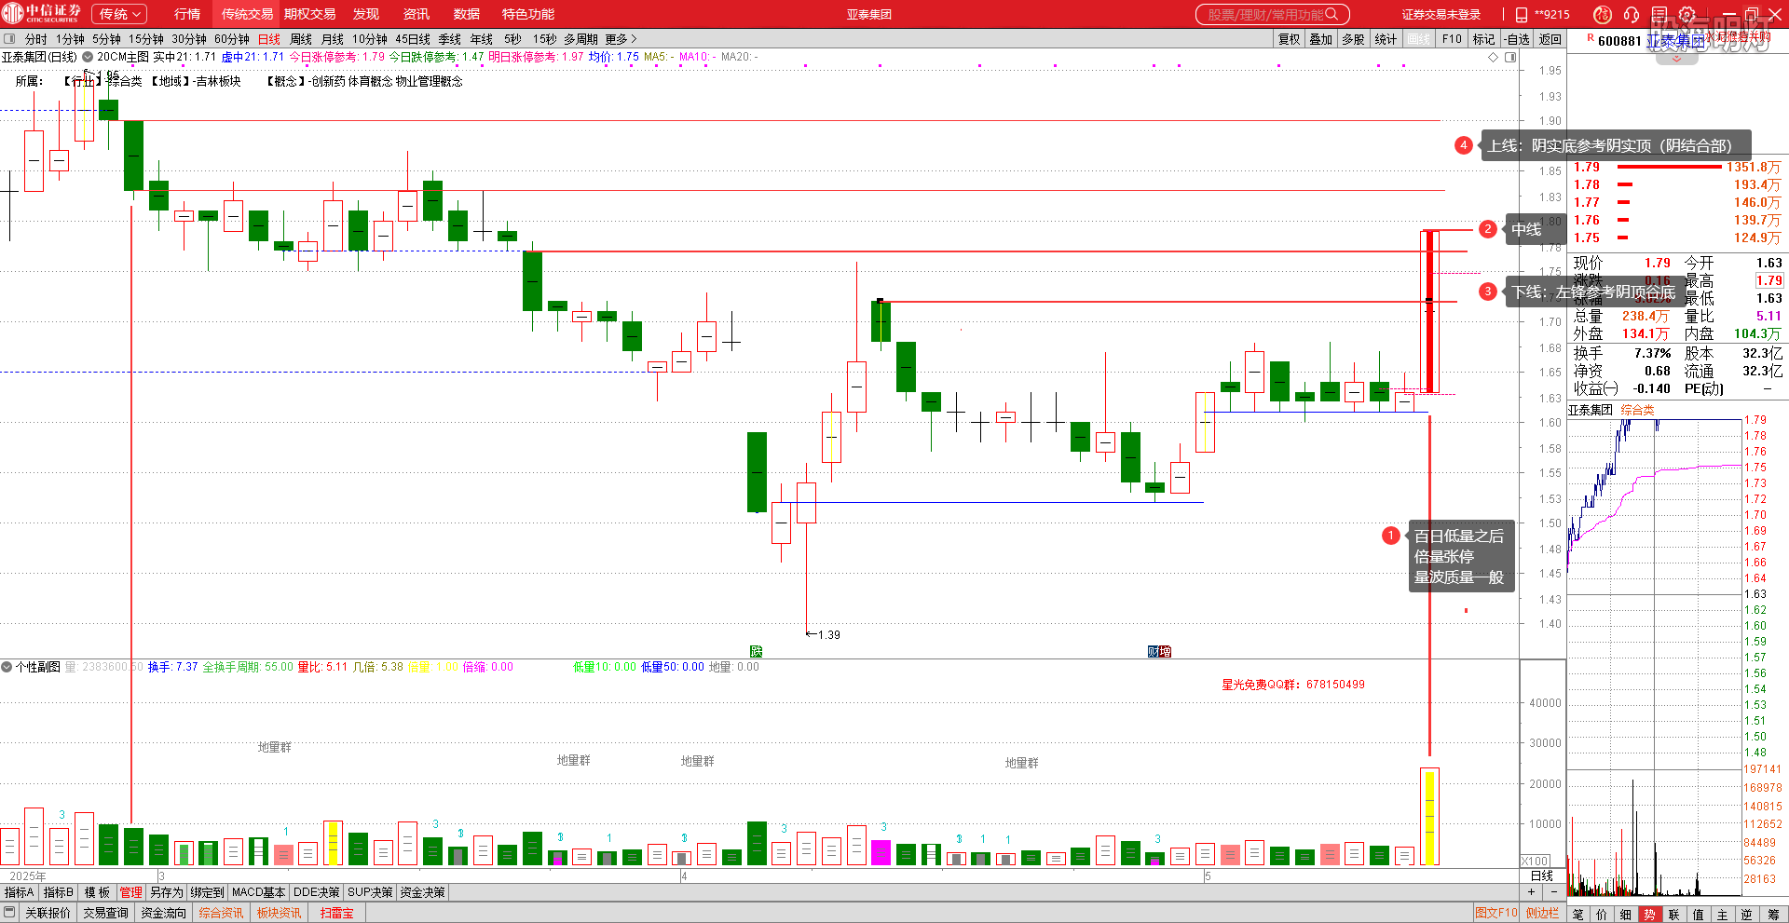1789x923 pixels.
Task: Click the bottom-left window panel icon
Action: tap(9, 913)
